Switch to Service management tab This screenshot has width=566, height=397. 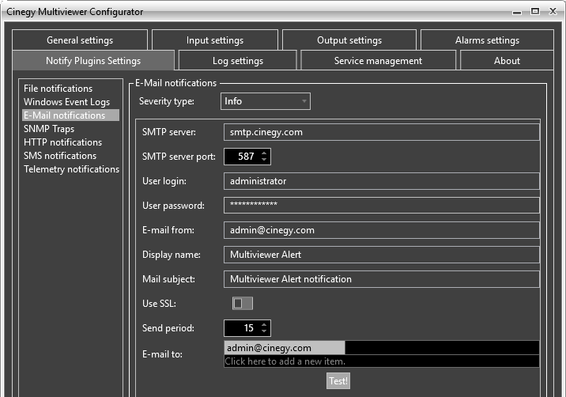pyautogui.click(x=378, y=60)
